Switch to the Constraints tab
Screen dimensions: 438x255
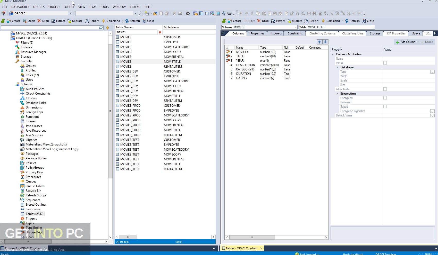pyautogui.click(x=295, y=33)
